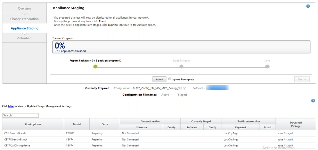318x150 pixels.
Task: Open the Overview tab
Action: (x=24, y=8)
